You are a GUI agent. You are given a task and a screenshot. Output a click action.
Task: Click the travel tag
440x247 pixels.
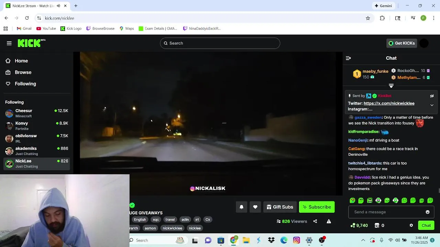click(170, 220)
